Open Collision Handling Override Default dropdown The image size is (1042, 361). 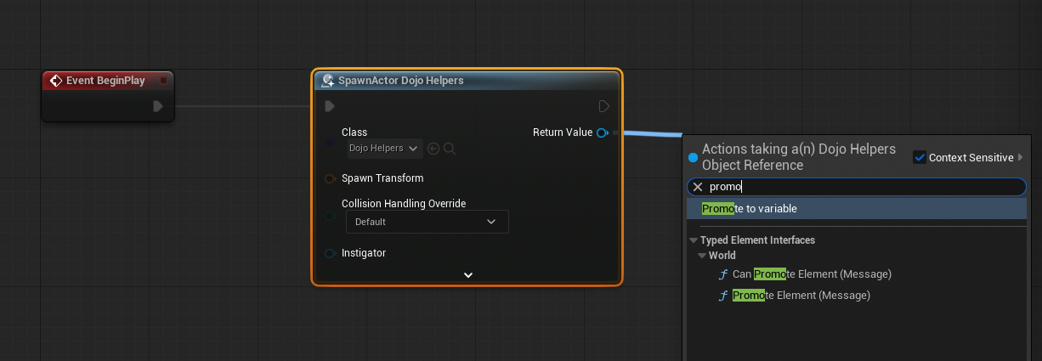click(x=427, y=222)
